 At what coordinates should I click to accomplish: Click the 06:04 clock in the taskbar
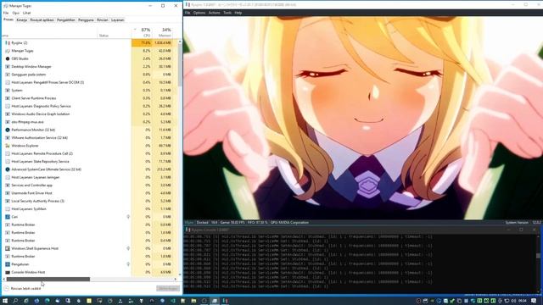coord(523,301)
